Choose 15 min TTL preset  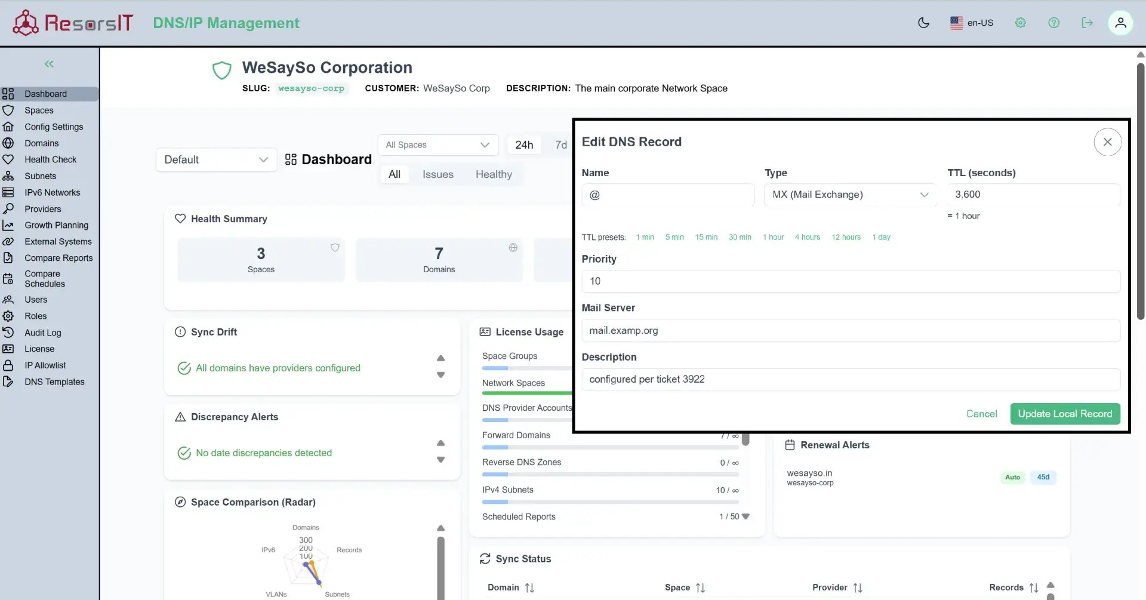[x=706, y=237]
